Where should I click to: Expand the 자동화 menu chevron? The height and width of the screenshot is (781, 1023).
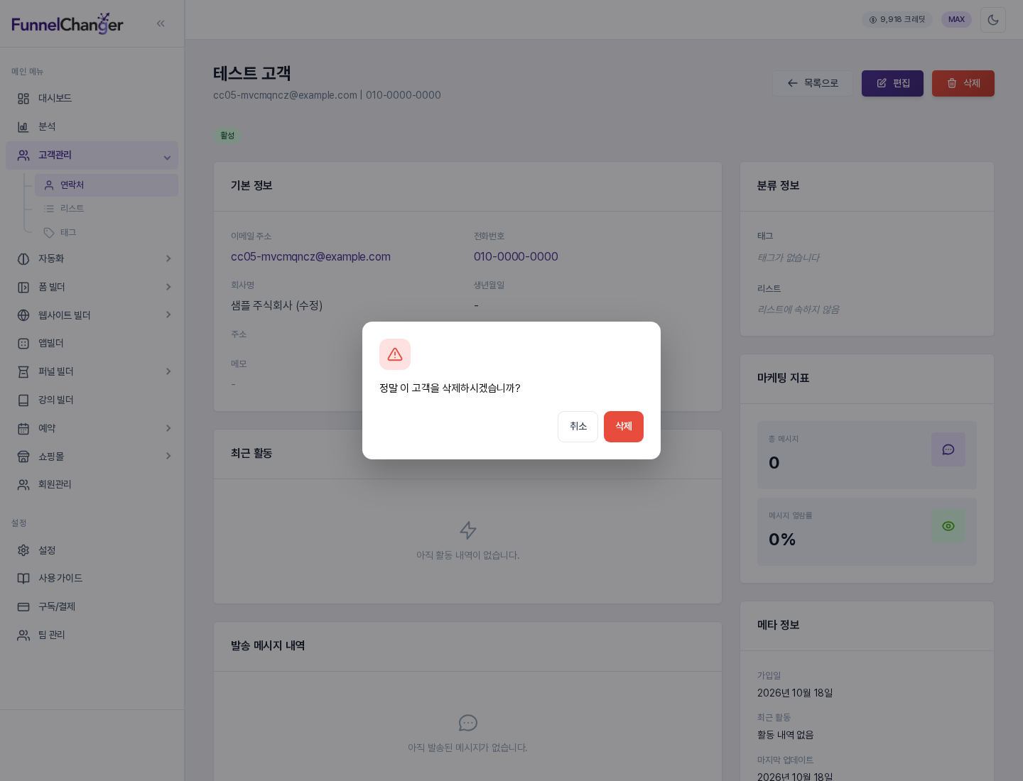click(168, 258)
